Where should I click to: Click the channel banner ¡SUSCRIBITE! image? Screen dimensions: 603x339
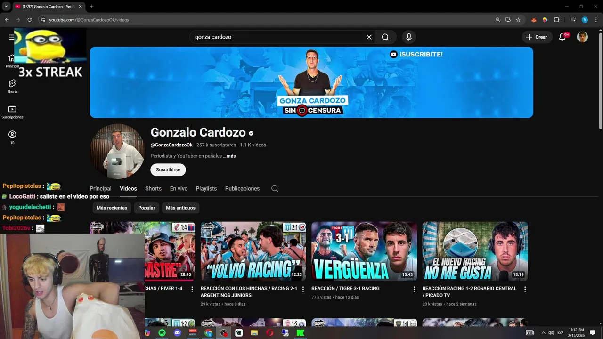311,82
